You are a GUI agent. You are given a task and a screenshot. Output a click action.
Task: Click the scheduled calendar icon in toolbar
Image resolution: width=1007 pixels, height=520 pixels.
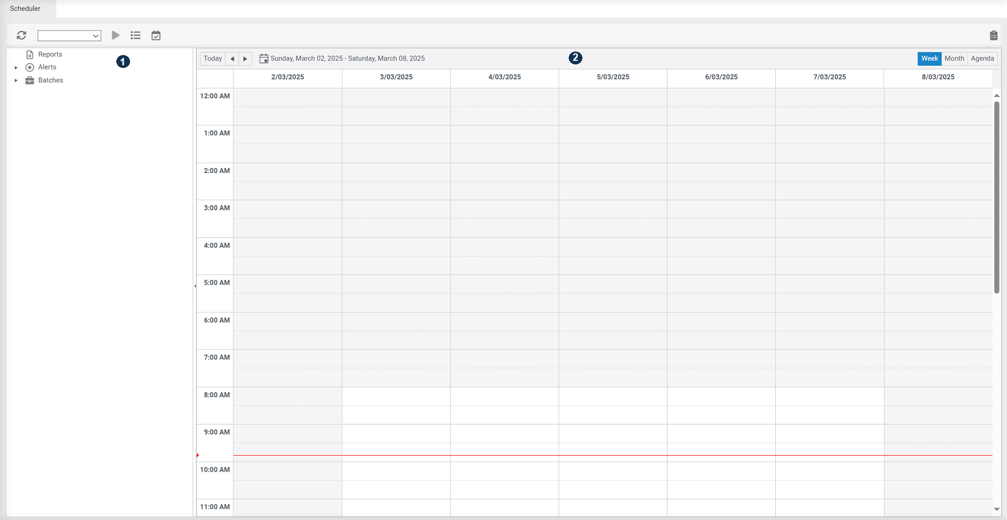(x=155, y=35)
